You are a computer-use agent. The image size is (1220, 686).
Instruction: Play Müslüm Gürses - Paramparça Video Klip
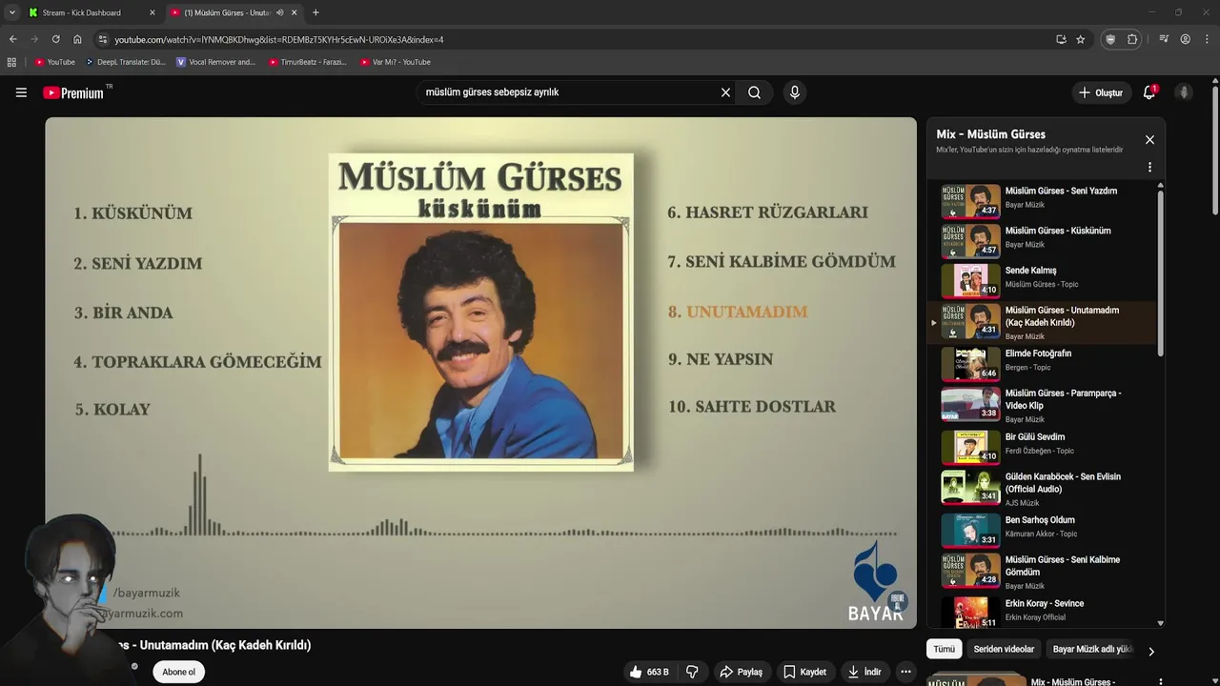(x=1042, y=405)
